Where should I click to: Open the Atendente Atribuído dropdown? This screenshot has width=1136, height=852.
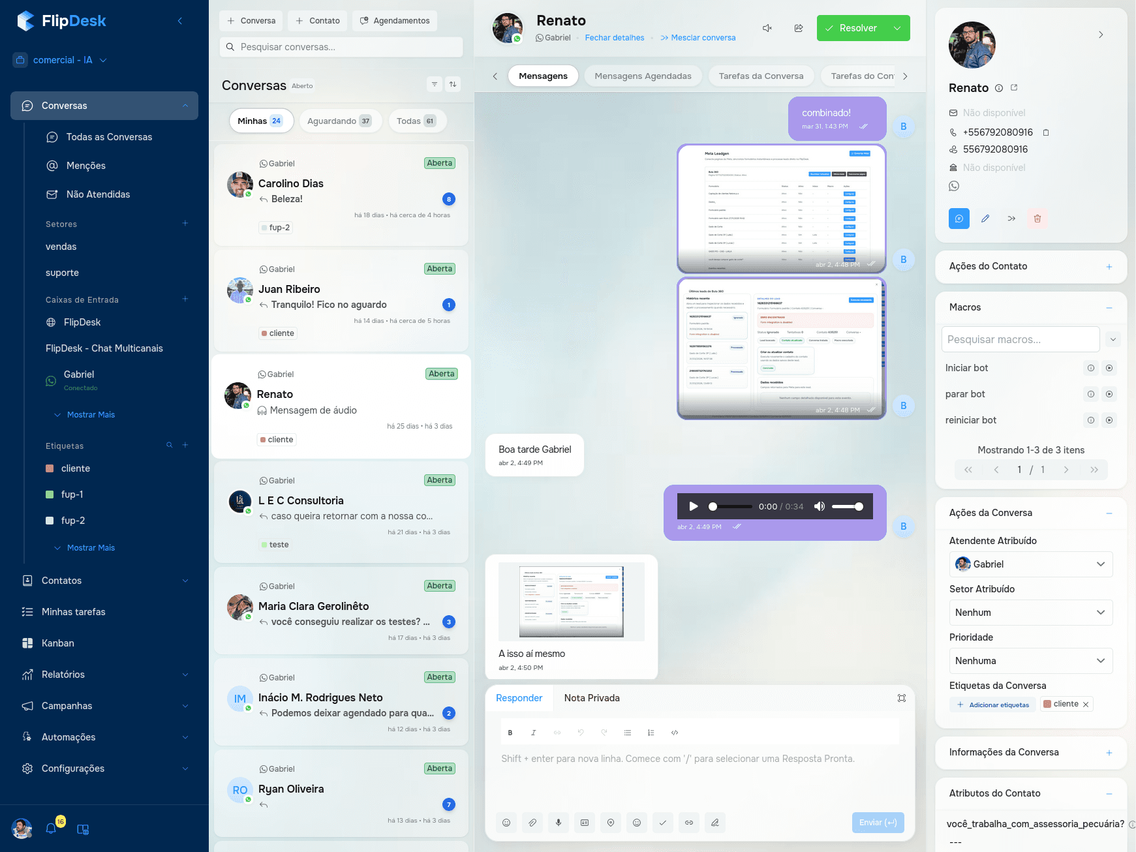1030,564
